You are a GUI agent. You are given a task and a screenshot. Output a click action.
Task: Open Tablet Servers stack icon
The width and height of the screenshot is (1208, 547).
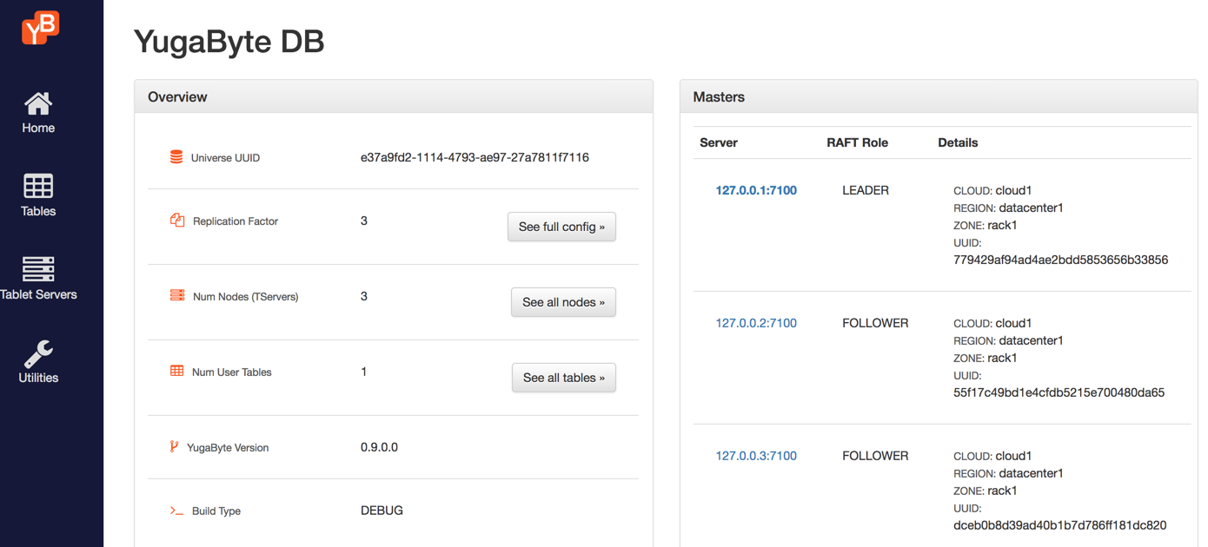(38, 269)
